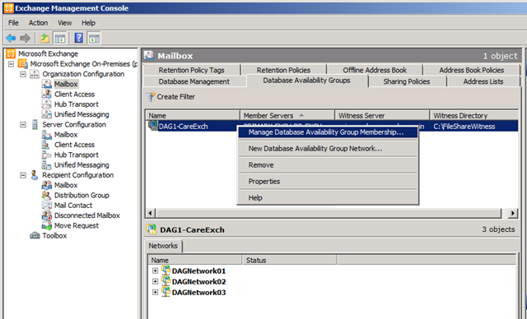Choose Properties from context menu
Image resolution: width=527 pixels, height=319 pixels.
coord(328,182)
